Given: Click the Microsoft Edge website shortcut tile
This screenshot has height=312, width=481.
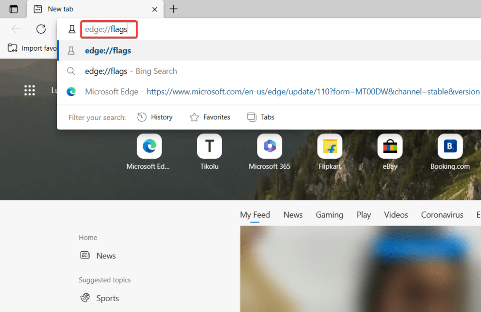Looking at the screenshot, I should (x=149, y=146).
